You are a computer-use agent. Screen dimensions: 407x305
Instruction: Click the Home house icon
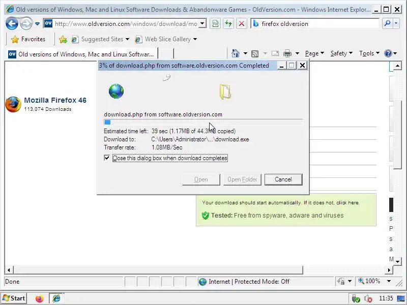[235, 53]
